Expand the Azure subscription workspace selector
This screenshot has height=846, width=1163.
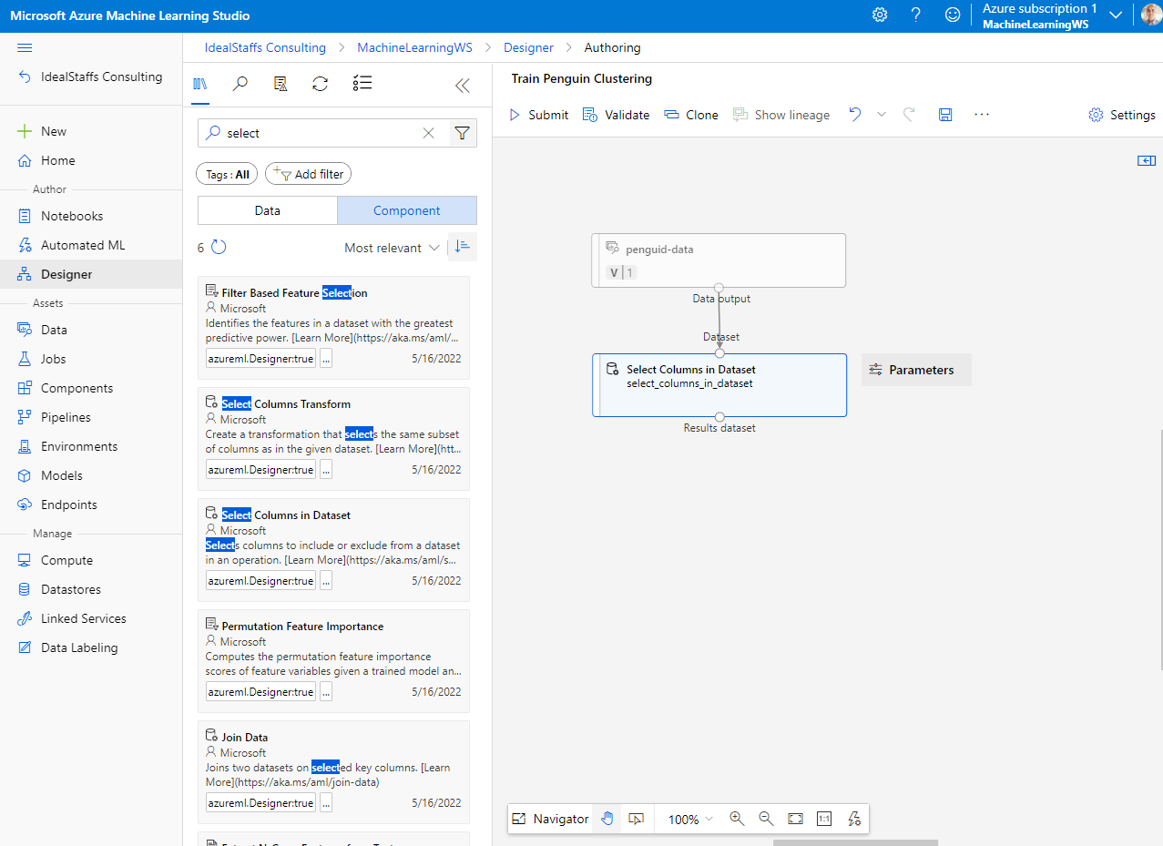(1115, 15)
